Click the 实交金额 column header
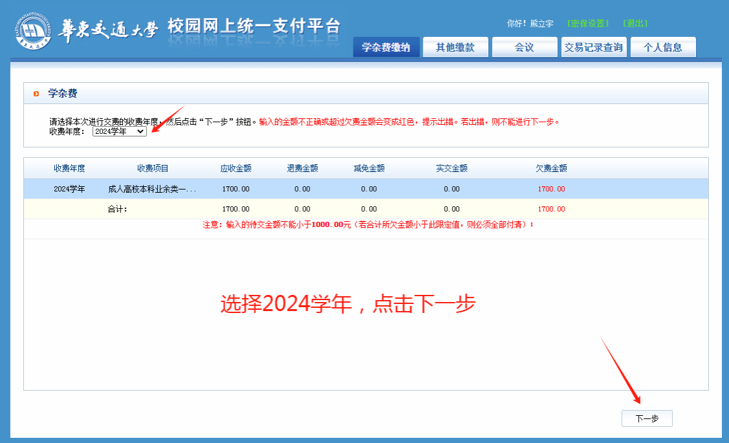Screen dimensions: 729x443 click(x=451, y=168)
